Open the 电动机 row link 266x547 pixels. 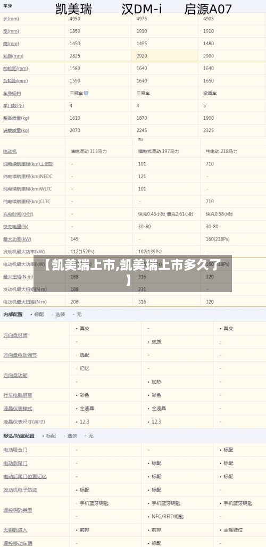point(10,152)
